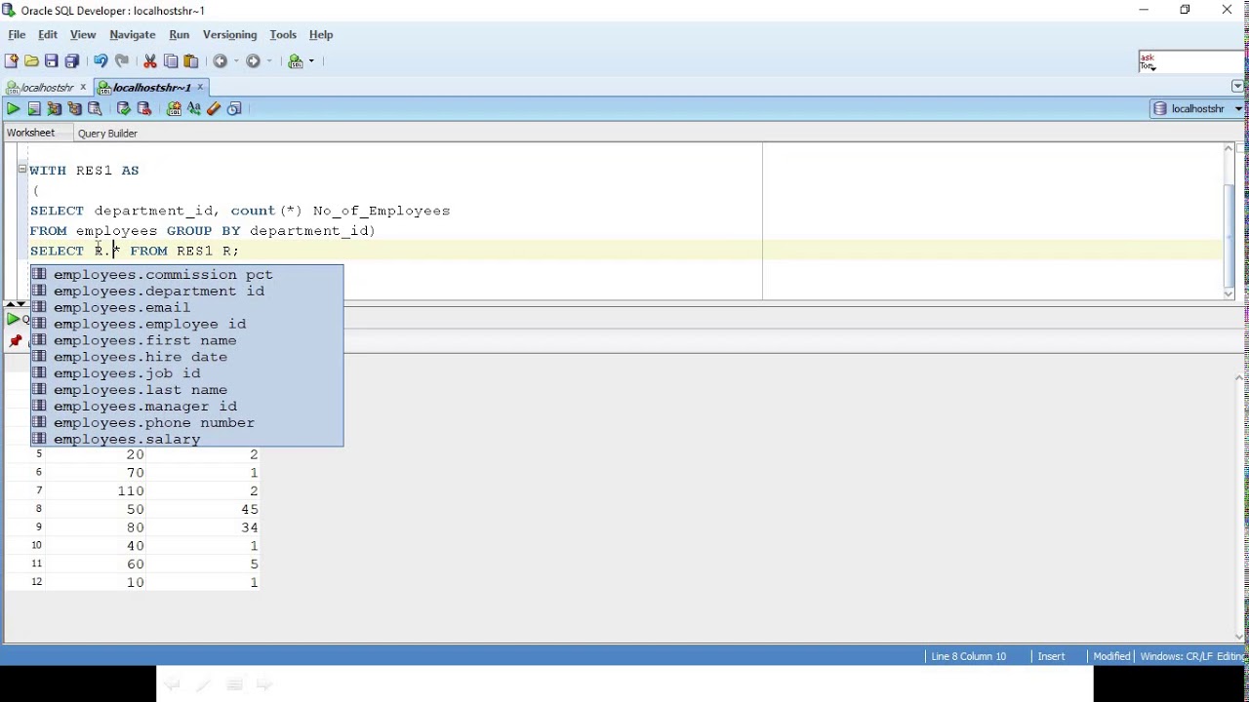This screenshot has width=1249, height=702.
Task: Open the Forward button history dropdown
Action: pyautogui.click(x=269, y=61)
